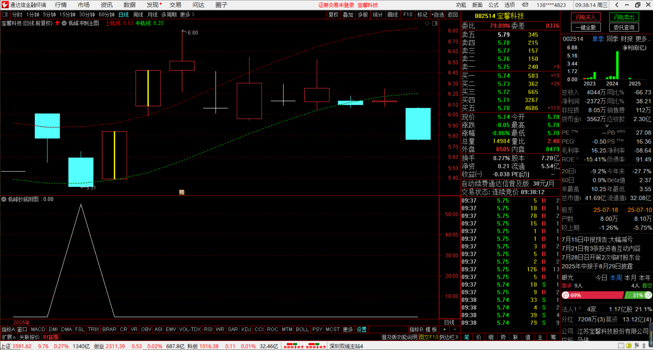Select 日线 daily period
Screen dimensions: 653x350
(123, 15)
